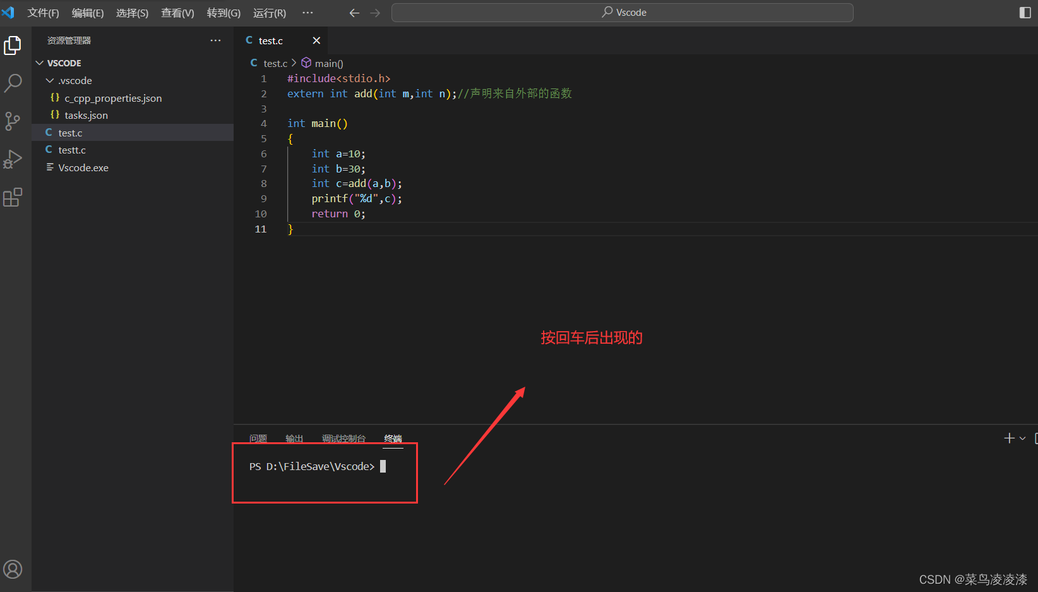Image resolution: width=1038 pixels, height=592 pixels.
Task: Open the Search view in activity bar
Action: [13, 83]
